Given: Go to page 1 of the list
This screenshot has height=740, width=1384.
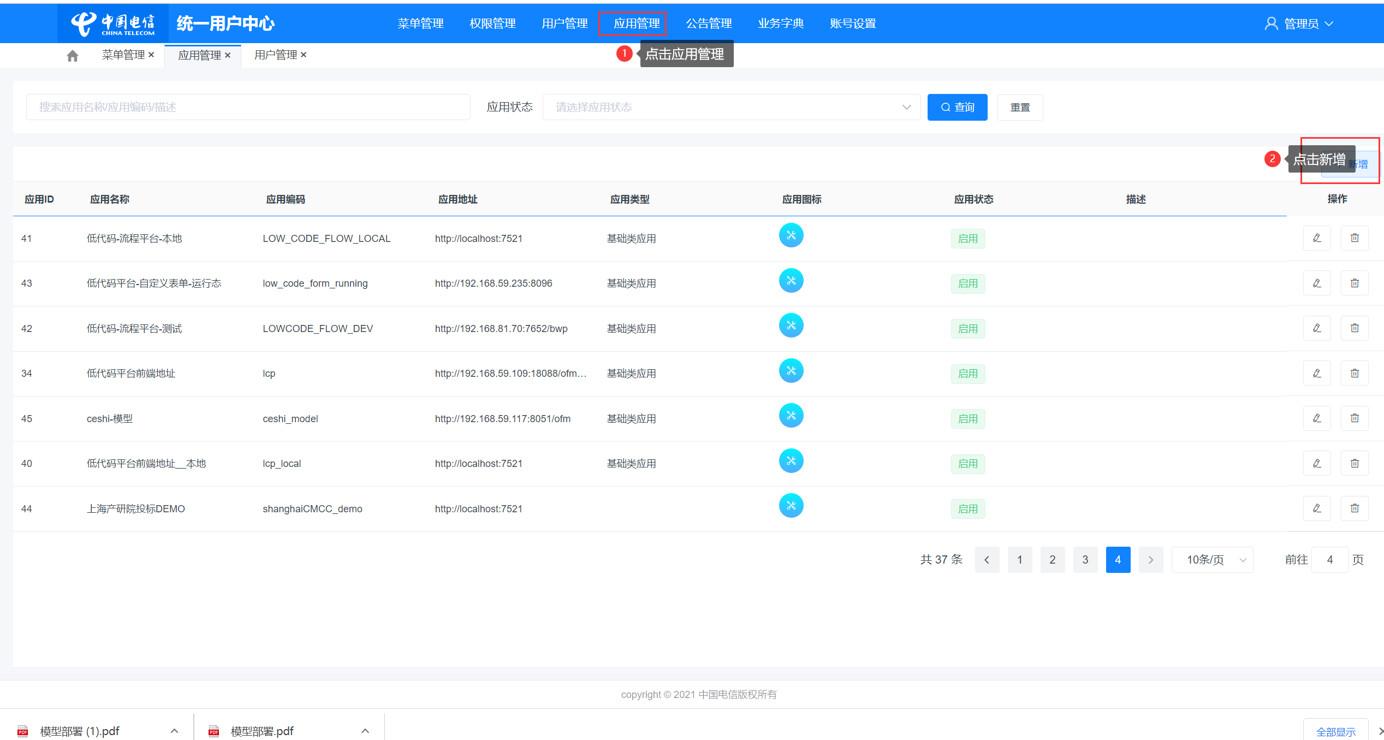Looking at the screenshot, I should [x=1020, y=560].
